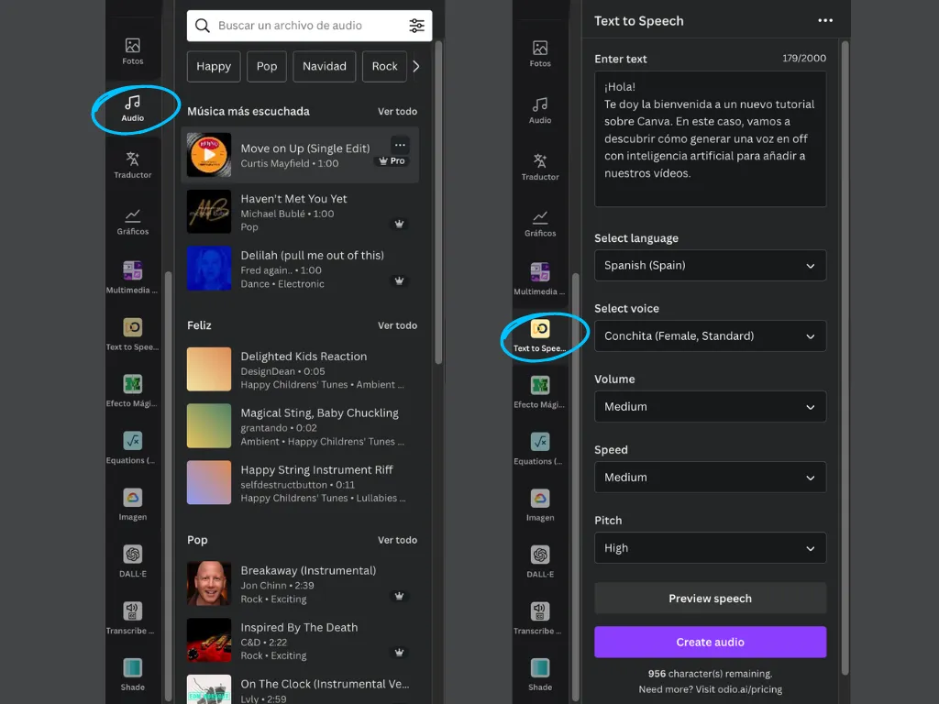Filter audio by Navidad chip

[x=324, y=66]
